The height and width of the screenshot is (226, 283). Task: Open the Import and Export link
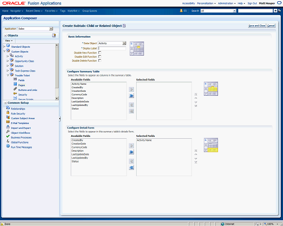pos(21,128)
